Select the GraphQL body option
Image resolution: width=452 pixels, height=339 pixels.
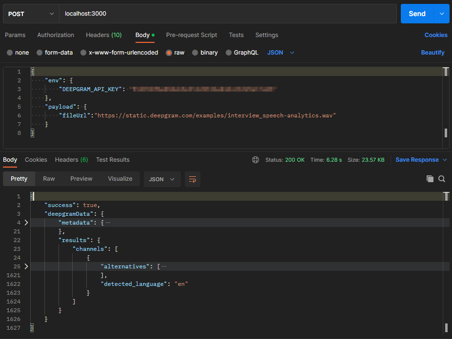tap(242, 53)
